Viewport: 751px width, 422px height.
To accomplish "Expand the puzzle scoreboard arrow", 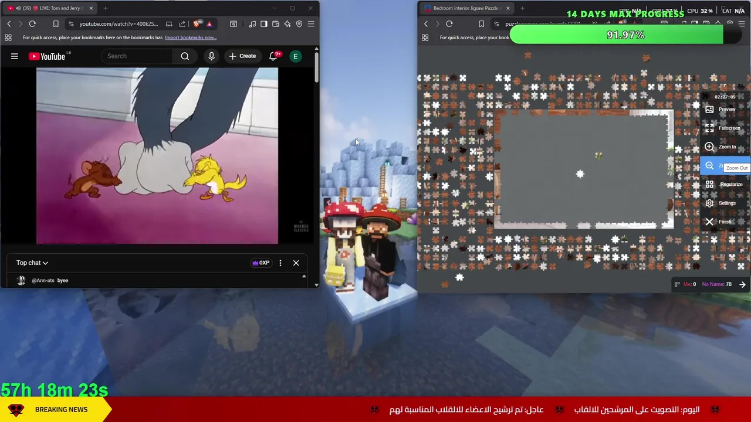I will [742, 284].
